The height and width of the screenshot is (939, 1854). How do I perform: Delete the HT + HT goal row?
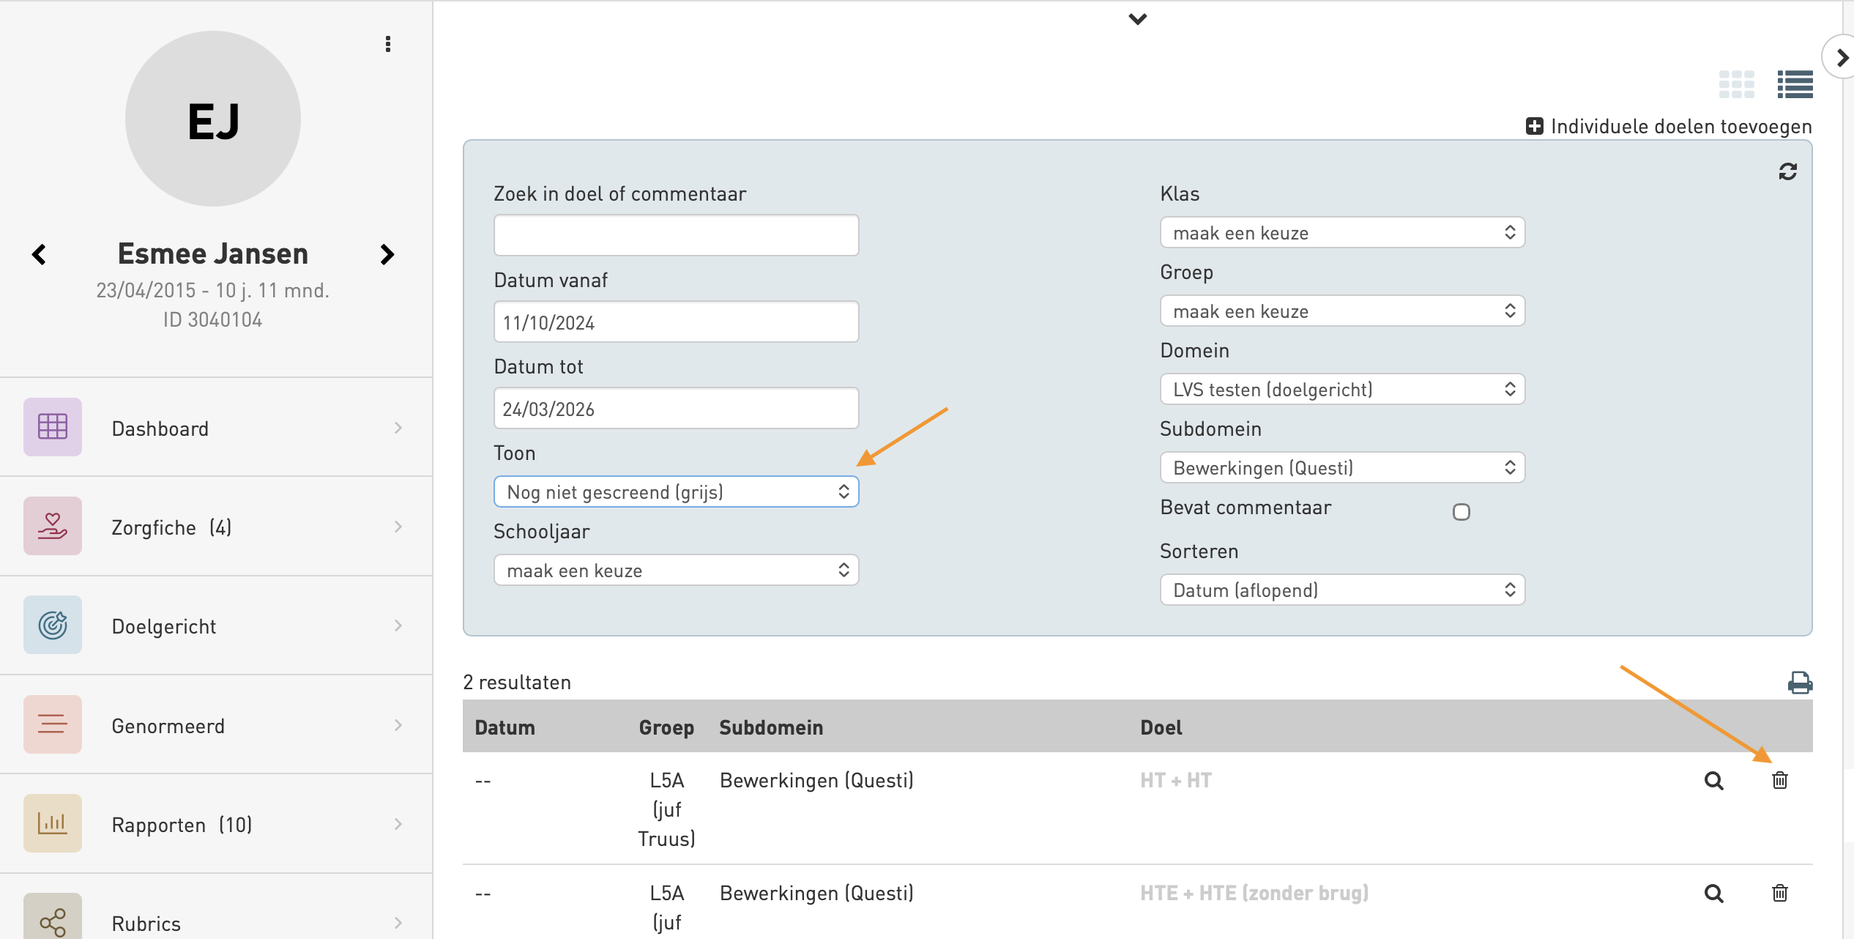click(x=1779, y=780)
